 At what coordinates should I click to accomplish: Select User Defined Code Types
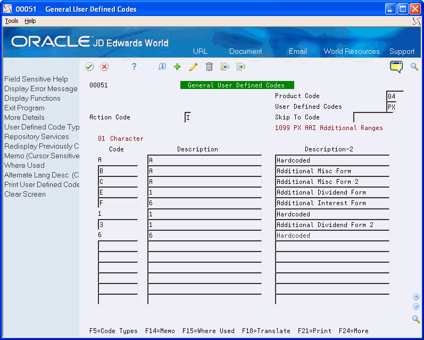(x=41, y=127)
